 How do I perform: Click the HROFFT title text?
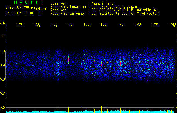point(29,2)
